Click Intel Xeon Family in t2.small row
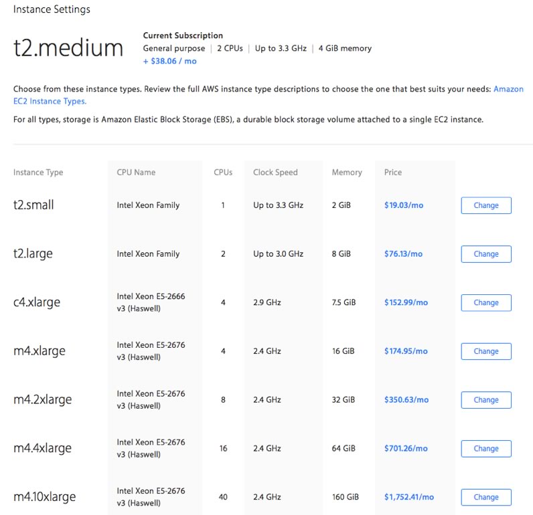The width and height of the screenshot is (533, 515). click(x=148, y=205)
